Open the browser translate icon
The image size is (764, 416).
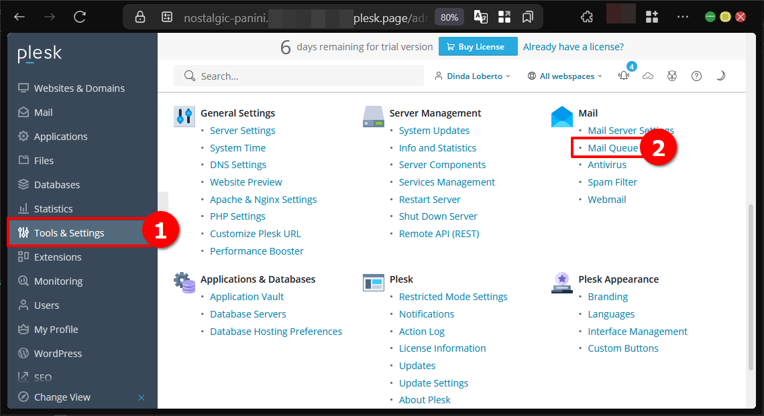click(480, 16)
